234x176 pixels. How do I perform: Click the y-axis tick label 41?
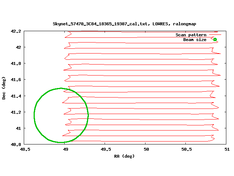click(19, 128)
